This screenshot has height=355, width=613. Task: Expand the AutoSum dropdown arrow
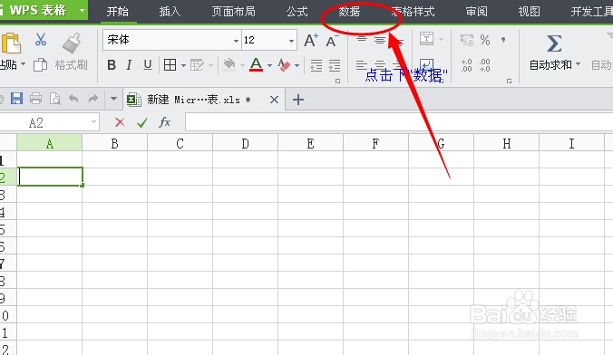tap(578, 64)
